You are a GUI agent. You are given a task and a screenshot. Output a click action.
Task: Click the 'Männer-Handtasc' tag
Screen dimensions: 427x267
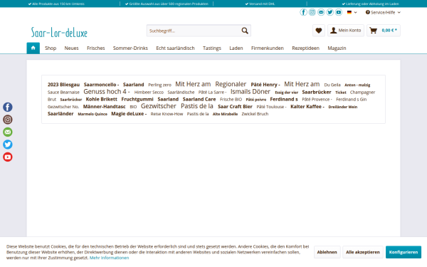105,107
